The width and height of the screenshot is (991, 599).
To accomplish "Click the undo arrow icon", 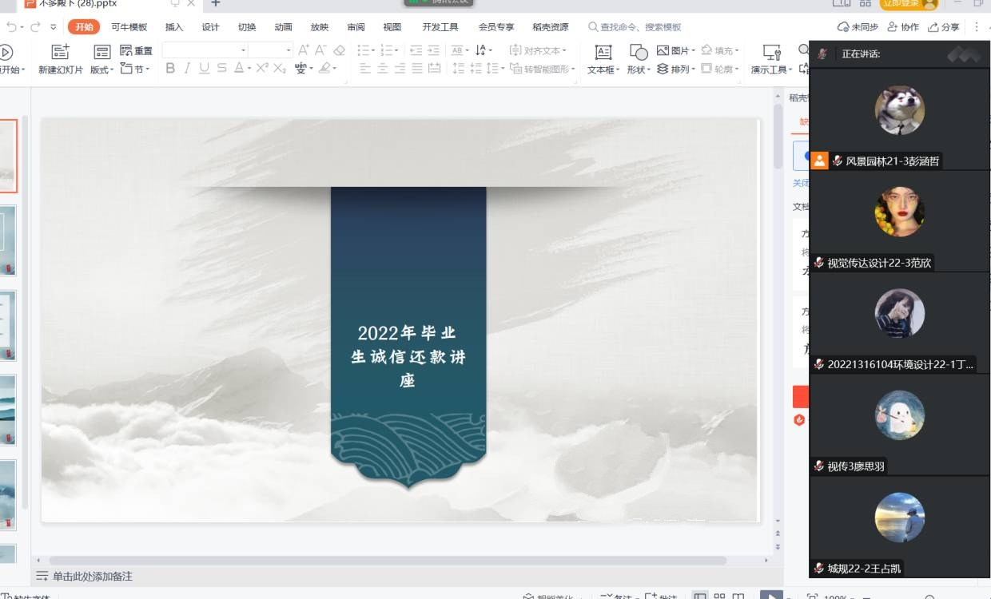I will point(11,27).
